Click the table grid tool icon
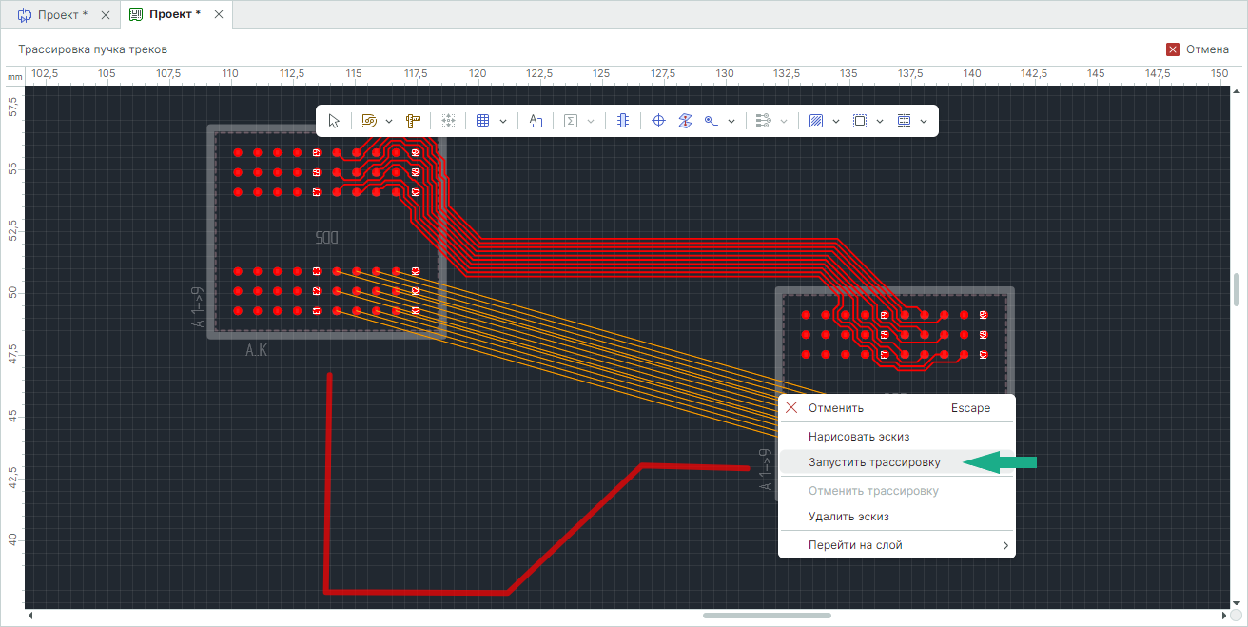The height and width of the screenshot is (627, 1248). (482, 121)
